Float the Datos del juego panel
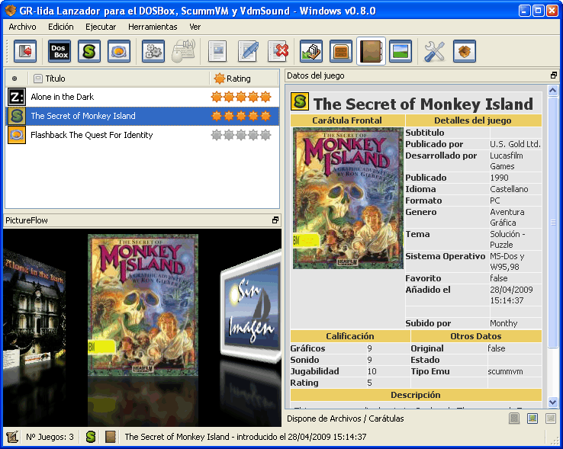The height and width of the screenshot is (449, 563). tap(554, 75)
